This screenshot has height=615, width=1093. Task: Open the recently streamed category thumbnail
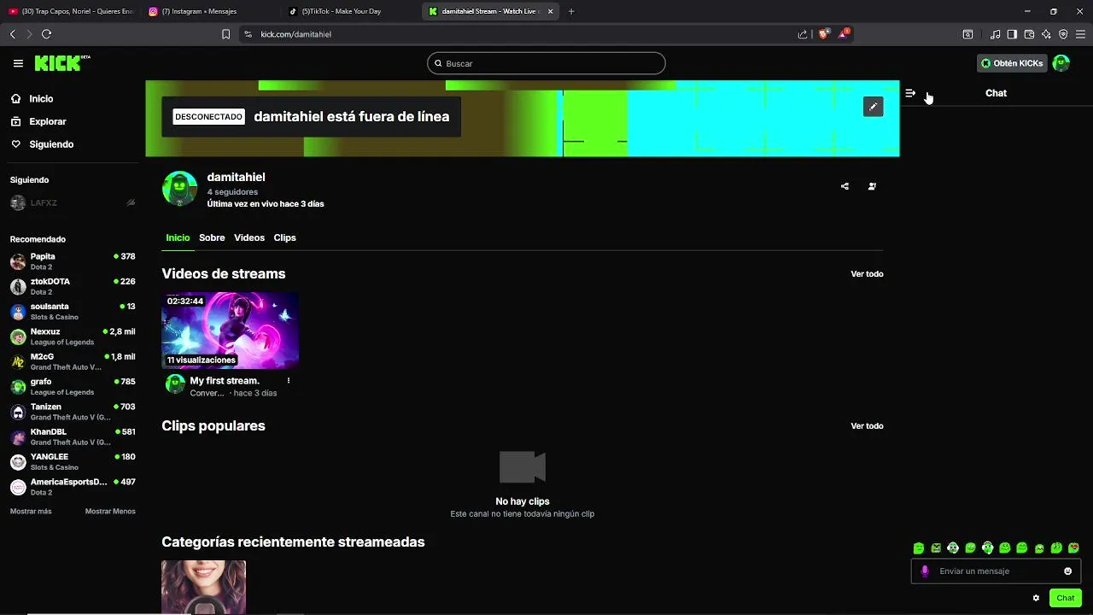click(x=203, y=588)
